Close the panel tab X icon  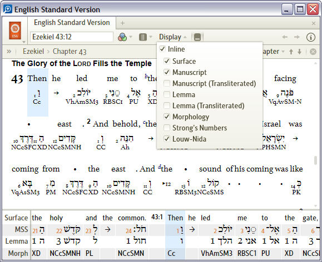point(313,23)
